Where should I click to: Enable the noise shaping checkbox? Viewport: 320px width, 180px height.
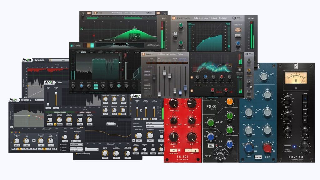click(76, 153)
